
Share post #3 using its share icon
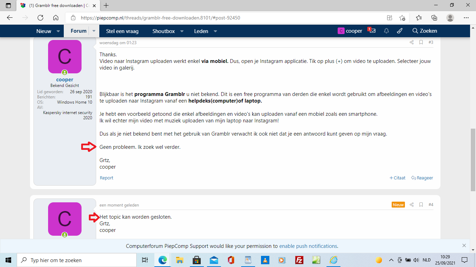(412, 42)
